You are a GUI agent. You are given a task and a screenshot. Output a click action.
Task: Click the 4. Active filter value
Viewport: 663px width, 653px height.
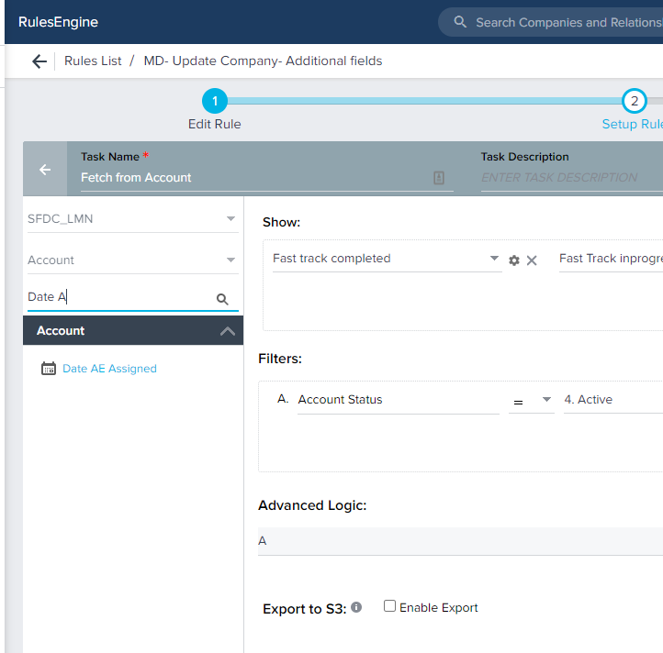[613, 400]
